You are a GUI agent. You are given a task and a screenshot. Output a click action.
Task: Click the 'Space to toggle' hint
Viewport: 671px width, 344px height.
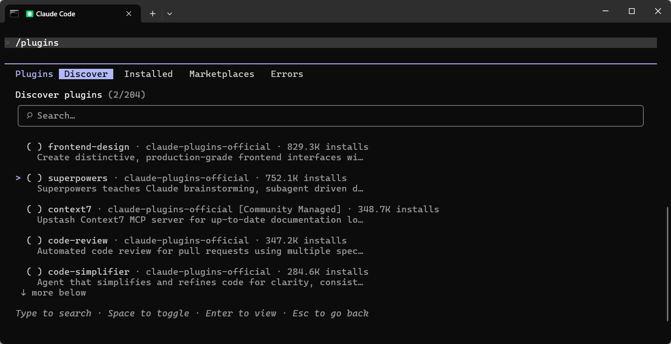coord(149,313)
